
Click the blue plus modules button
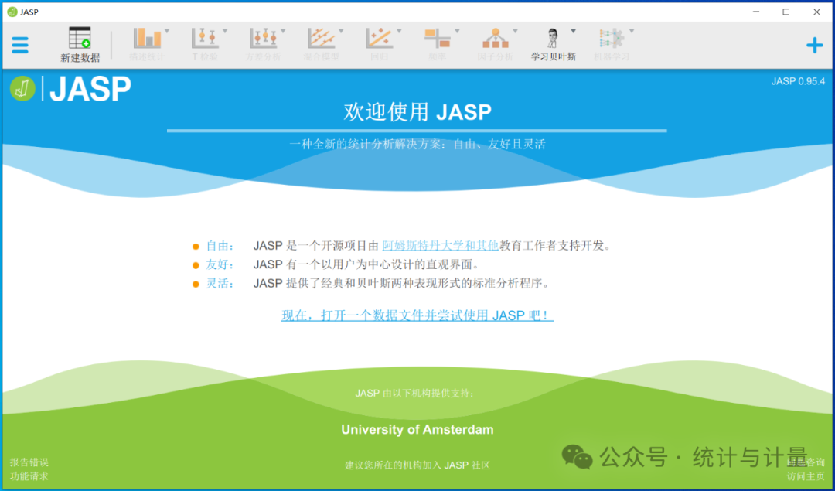click(x=814, y=46)
